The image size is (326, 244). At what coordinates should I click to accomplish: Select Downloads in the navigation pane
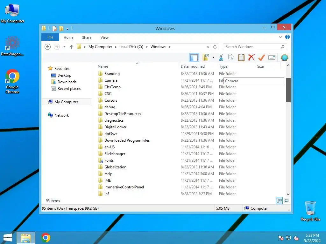click(x=67, y=82)
